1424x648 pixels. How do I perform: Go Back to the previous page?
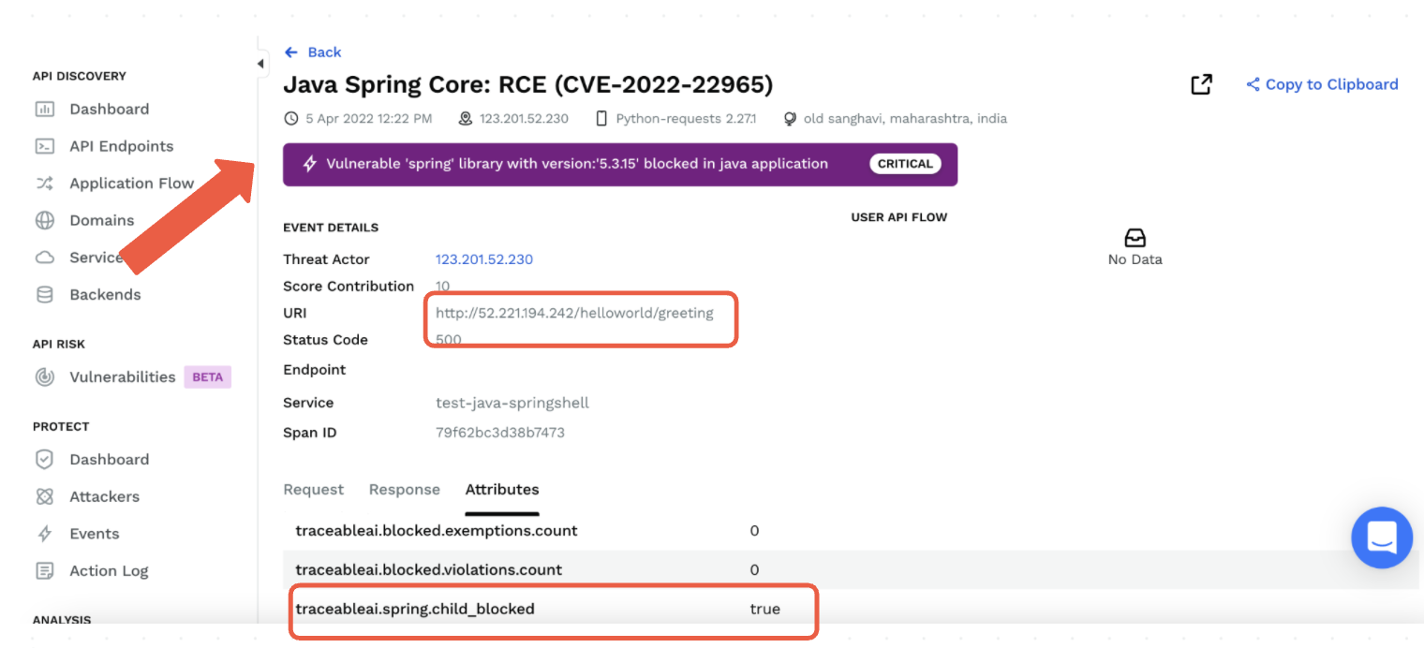313,52
